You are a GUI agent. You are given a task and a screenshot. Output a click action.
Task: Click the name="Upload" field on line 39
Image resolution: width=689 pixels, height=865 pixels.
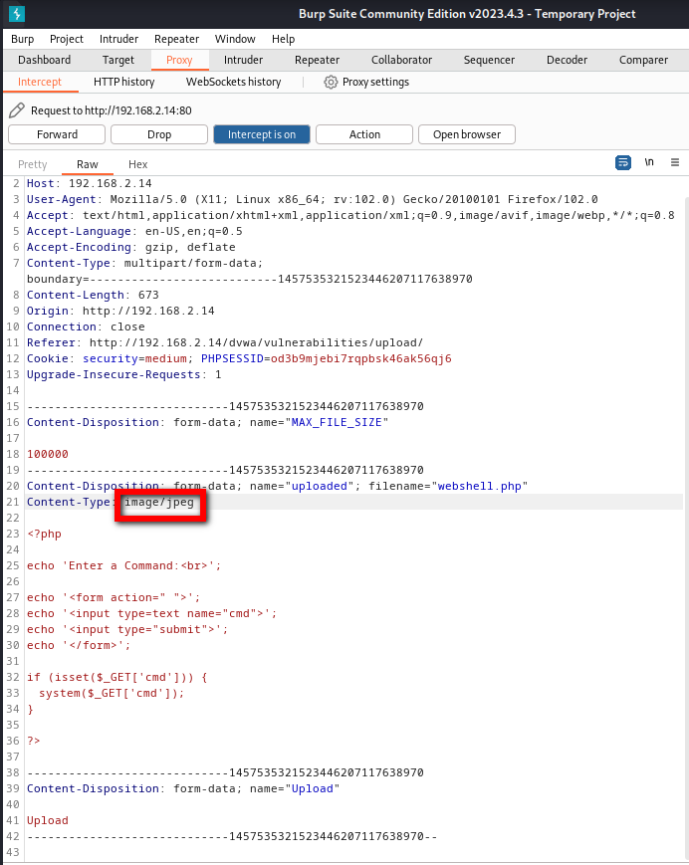pyautogui.click(x=295, y=789)
